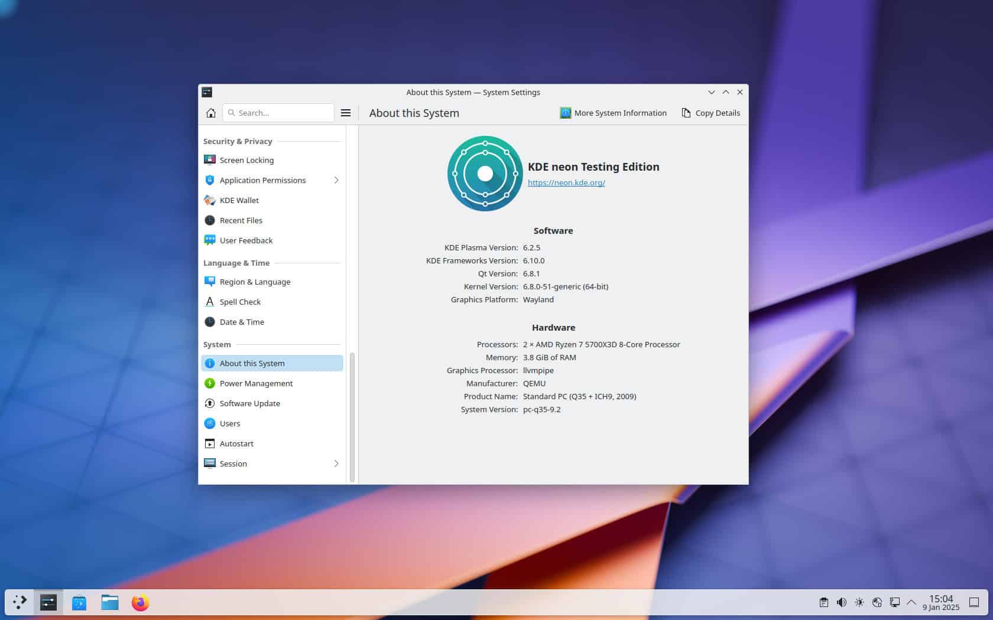Expand the Session entry
Screen dimensions: 993x620
(x=336, y=464)
